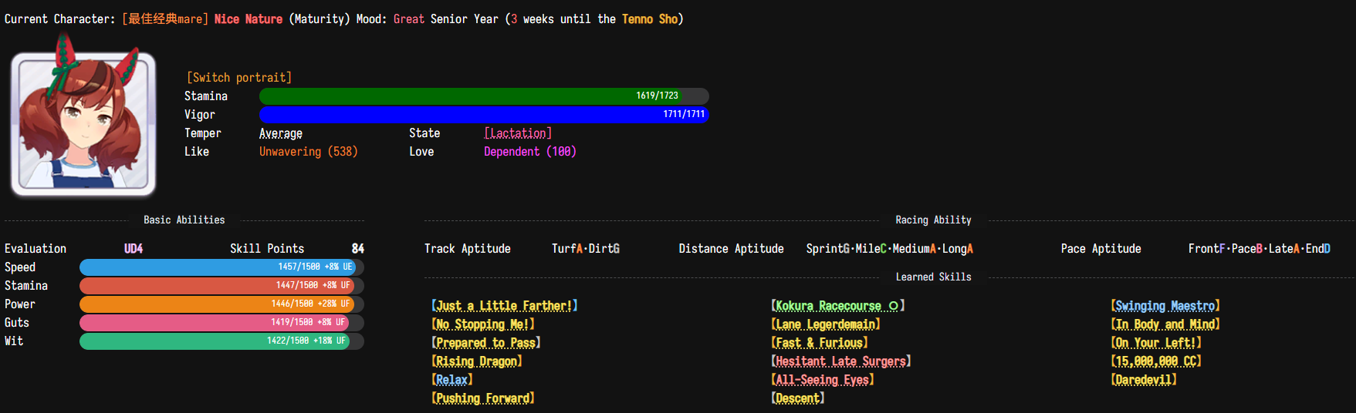Click the Basic Abilities section header
The width and height of the screenshot is (1356, 413).
point(184,220)
